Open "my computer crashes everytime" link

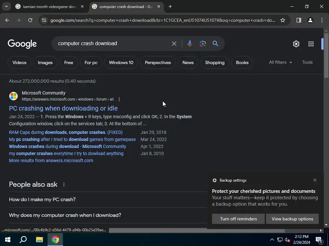(x=66, y=153)
